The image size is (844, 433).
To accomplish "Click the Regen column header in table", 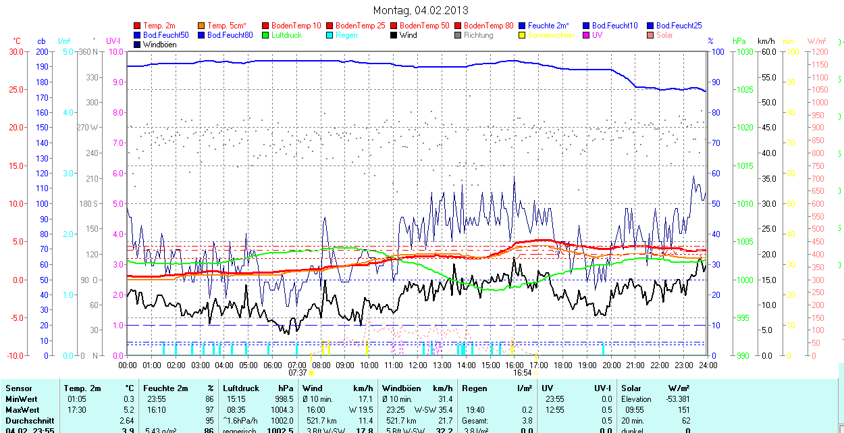I will [x=474, y=388].
